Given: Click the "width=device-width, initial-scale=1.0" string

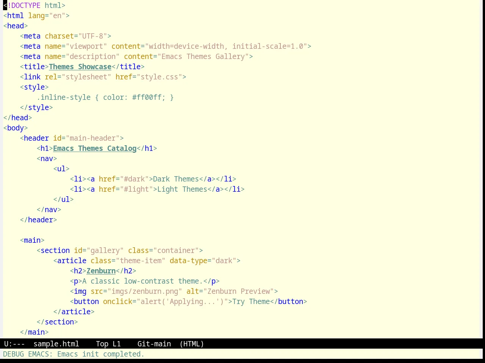Looking at the screenshot, I should pyautogui.click(x=226, y=46).
